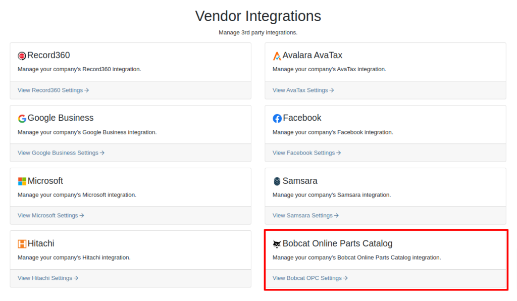This screenshot has height=301, width=517.
Task: Click the Record360 logo icon
Action: [x=22, y=56]
